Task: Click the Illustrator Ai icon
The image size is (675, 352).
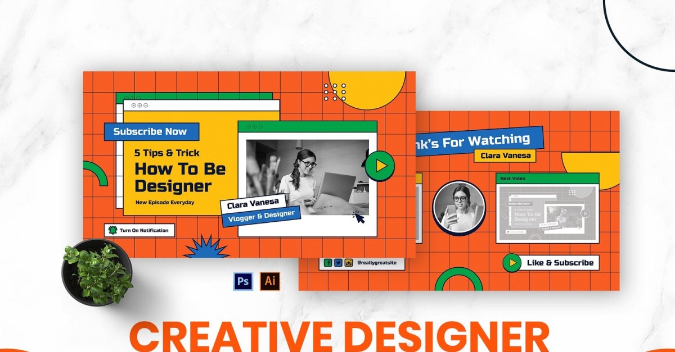Action: [x=269, y=282]
